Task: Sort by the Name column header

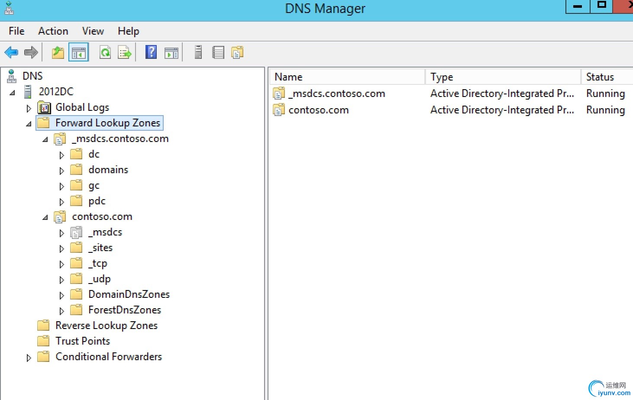Action: click(x=347, y=77)
